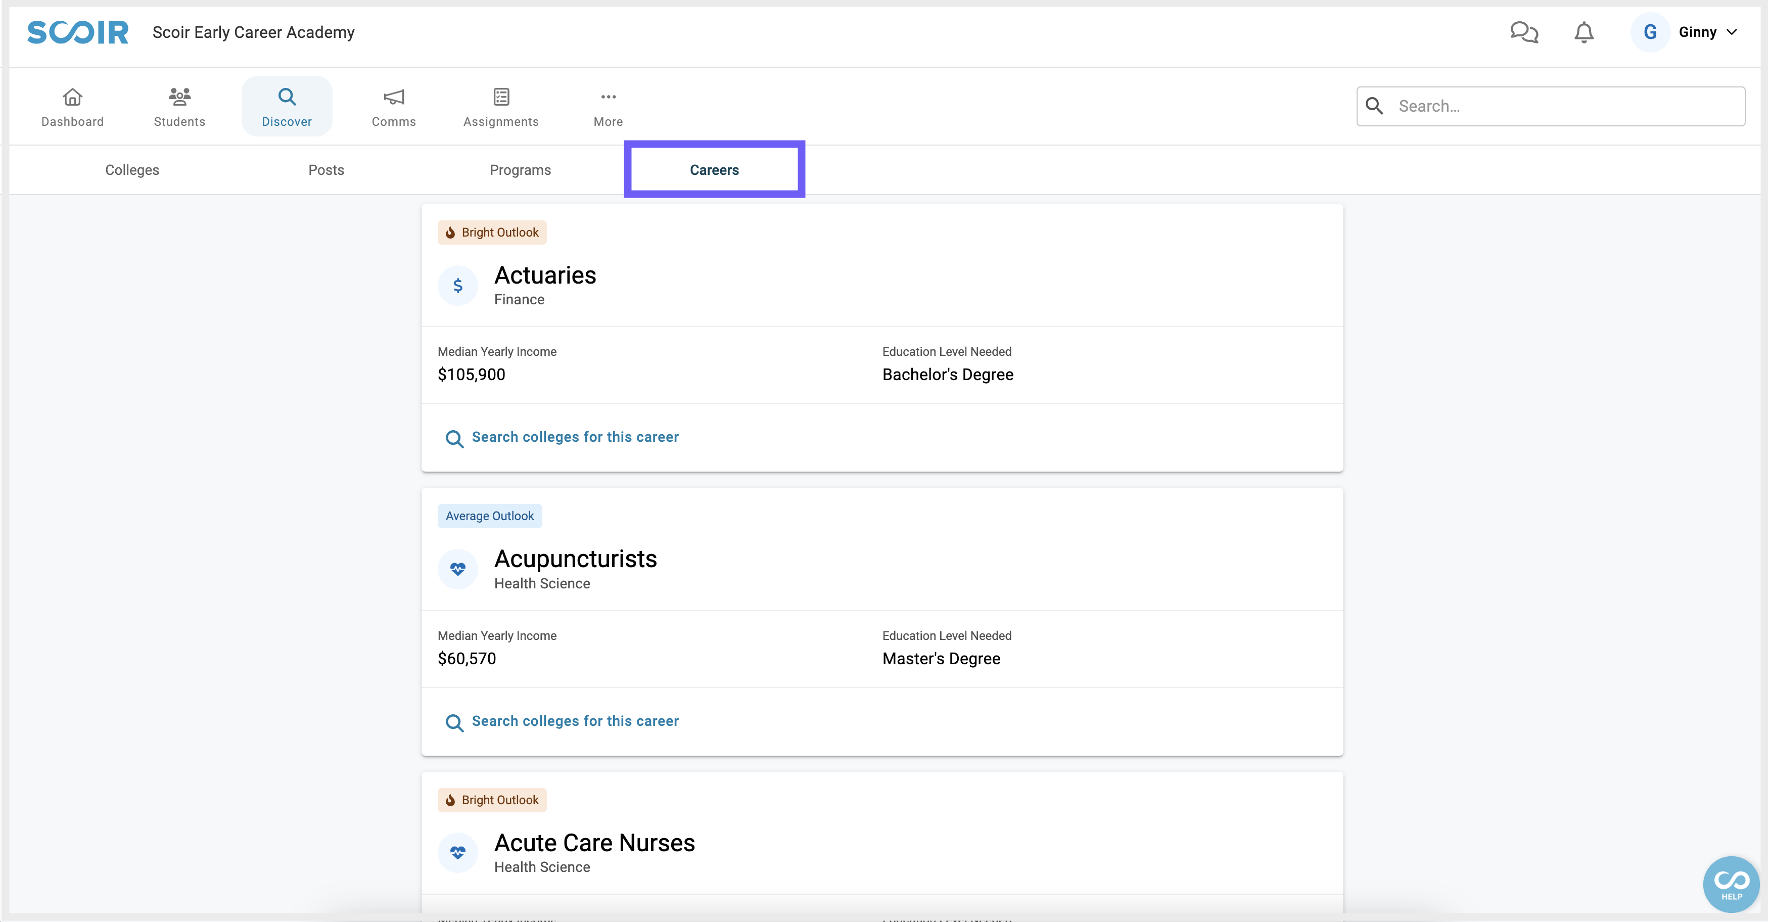
Task: Click the Actuaries Bright Outlook badge
Action: pyautogui.click(x=492, y=233)
